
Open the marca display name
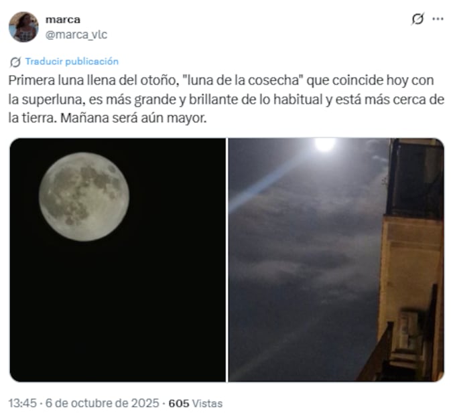pyautogui.click(x=63, y=19)
